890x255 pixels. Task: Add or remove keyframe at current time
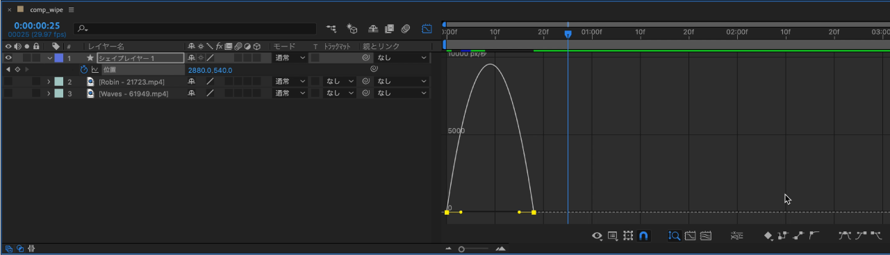coord(17,70)
